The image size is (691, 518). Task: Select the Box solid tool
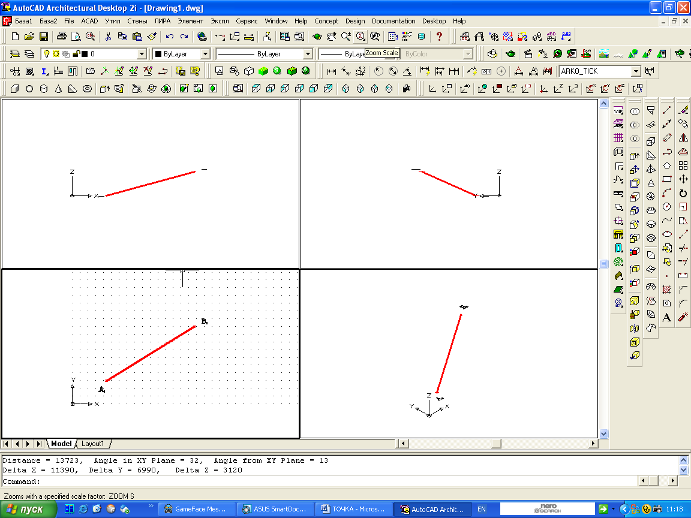[15, 89]
